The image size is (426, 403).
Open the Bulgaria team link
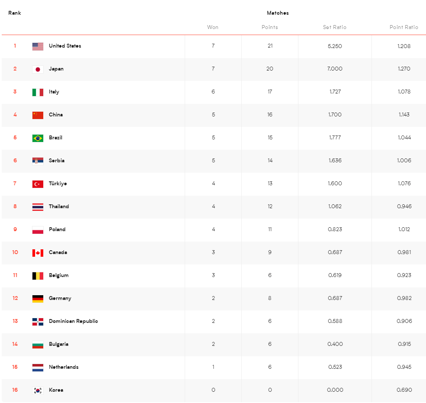[x=59, y=344]
